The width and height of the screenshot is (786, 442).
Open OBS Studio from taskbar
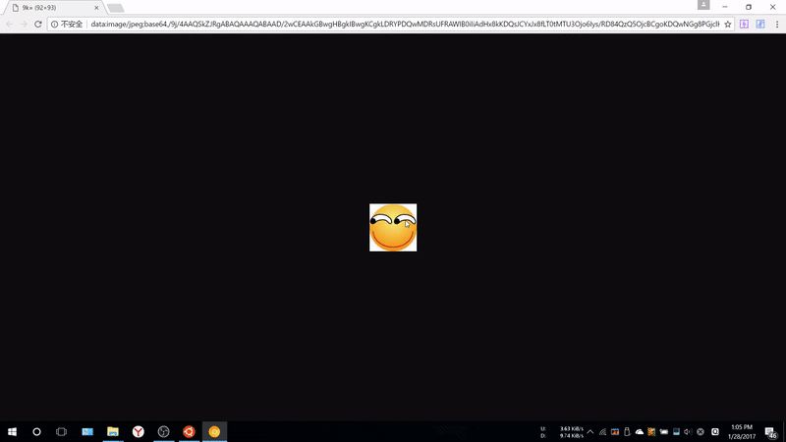[x=163, y=431]
